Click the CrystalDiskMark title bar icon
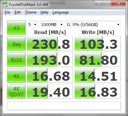The width and height of the screenshot is (128, 116). 5,4
